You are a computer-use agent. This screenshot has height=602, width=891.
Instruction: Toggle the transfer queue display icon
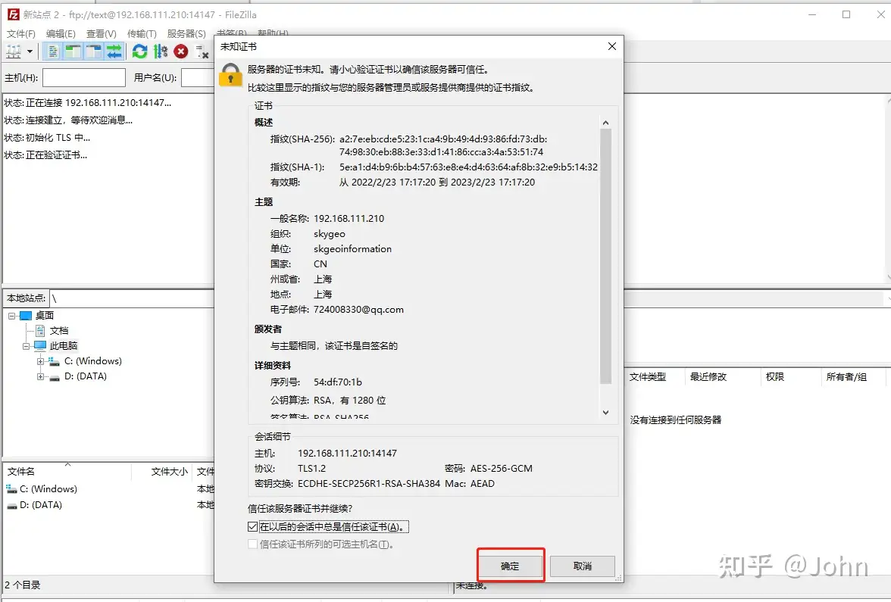coord(114,51)
